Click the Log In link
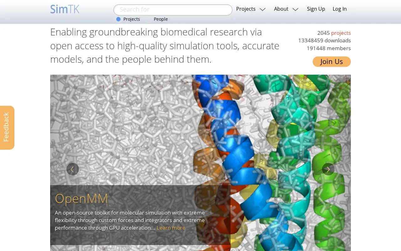 tap(340, 9)
